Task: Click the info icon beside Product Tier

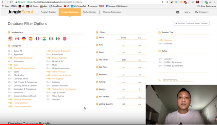Action: click(x=160, y=32)
